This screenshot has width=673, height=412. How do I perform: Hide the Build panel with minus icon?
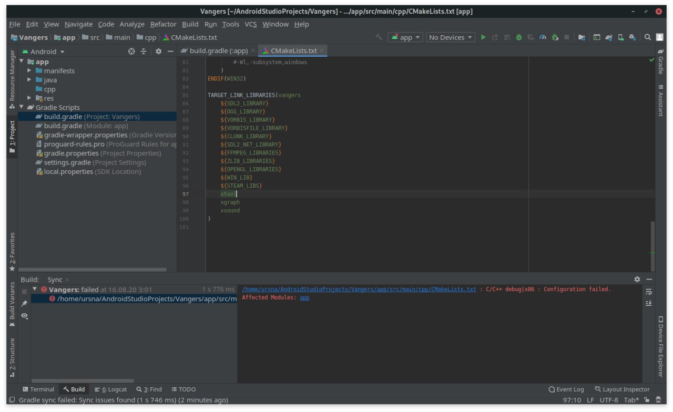coord(649,280)
